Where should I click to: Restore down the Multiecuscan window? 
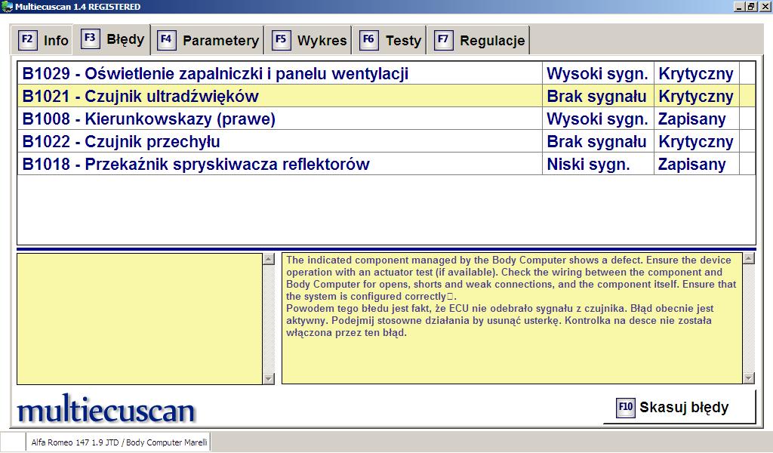point(750,6)
